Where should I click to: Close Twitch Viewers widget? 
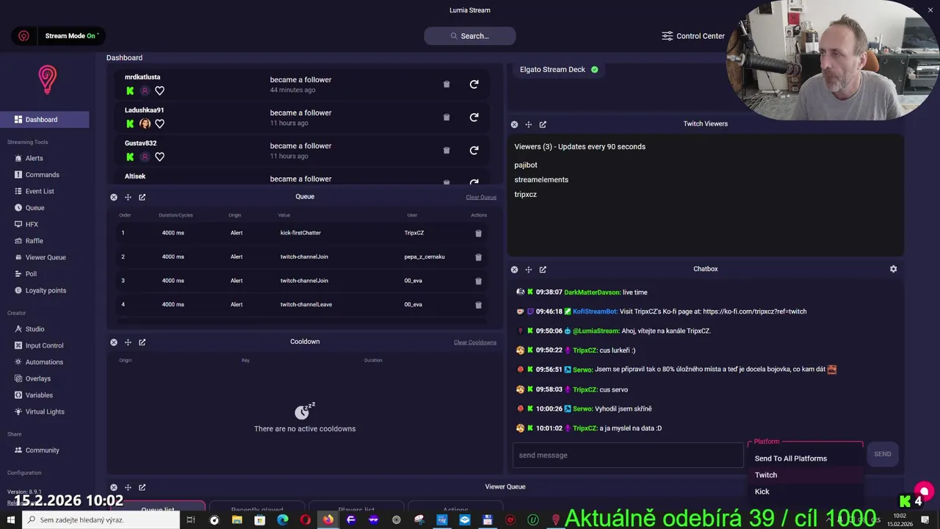[514, 125]
